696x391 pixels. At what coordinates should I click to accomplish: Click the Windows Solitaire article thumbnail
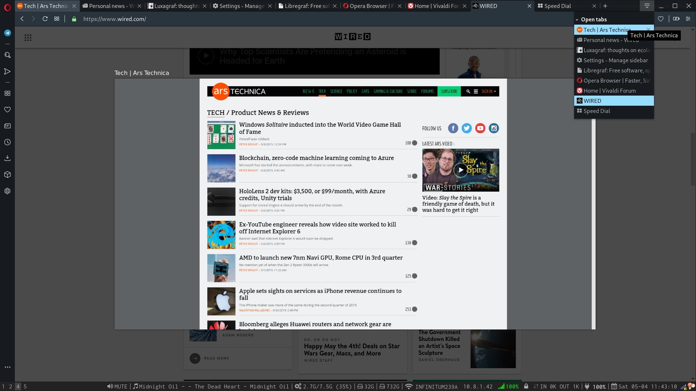pos(221,135)
